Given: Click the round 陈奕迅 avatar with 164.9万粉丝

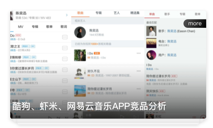Looking at the screenshot, I should pos(80,32).
